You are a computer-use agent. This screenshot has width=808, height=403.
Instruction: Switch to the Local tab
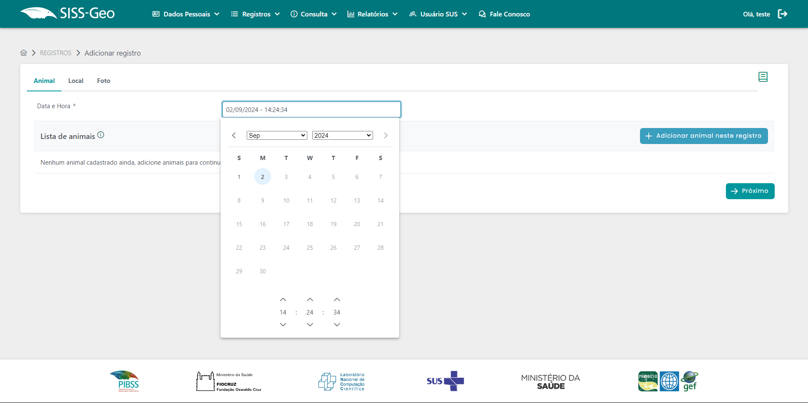tap(76, 81)
